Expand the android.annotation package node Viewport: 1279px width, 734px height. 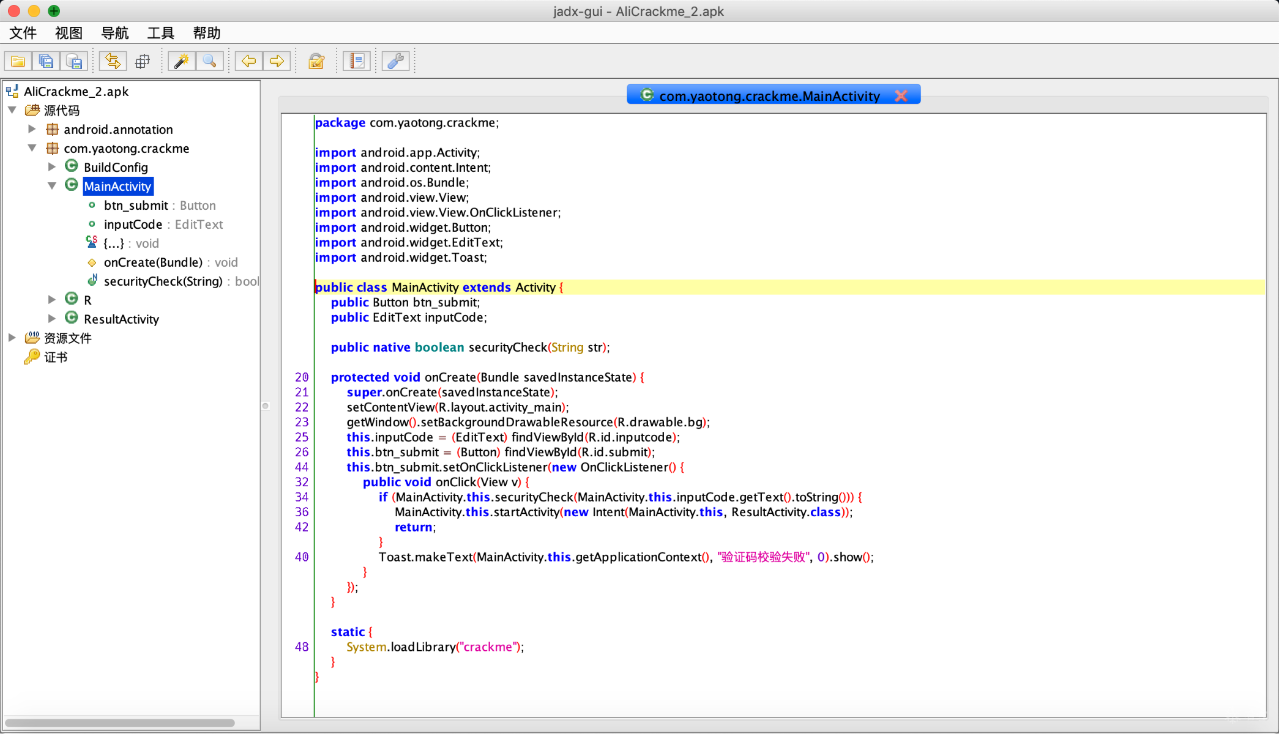point(32,129)
